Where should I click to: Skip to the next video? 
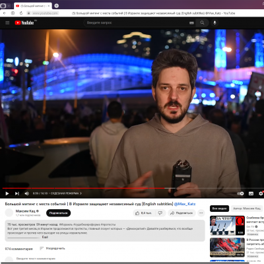click(17, 193)
